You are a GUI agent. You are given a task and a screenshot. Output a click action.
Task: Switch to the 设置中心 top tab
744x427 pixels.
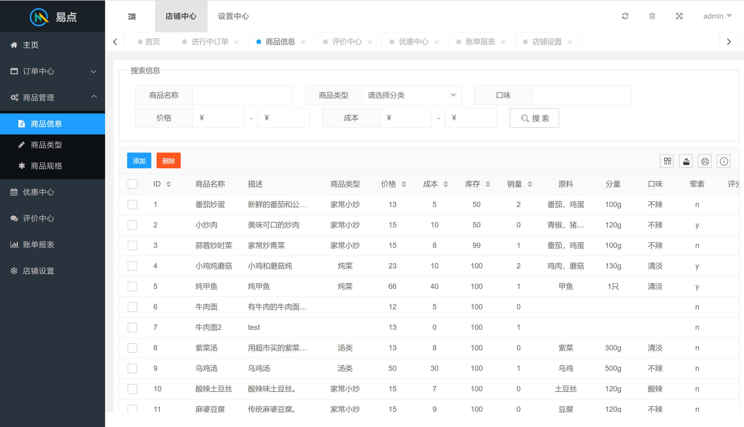[233, 16]
